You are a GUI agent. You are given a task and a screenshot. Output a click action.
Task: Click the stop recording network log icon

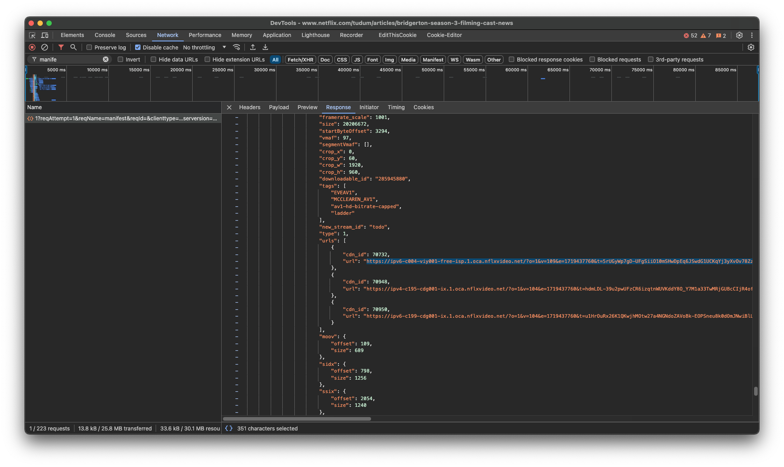[x=32, y=47]
